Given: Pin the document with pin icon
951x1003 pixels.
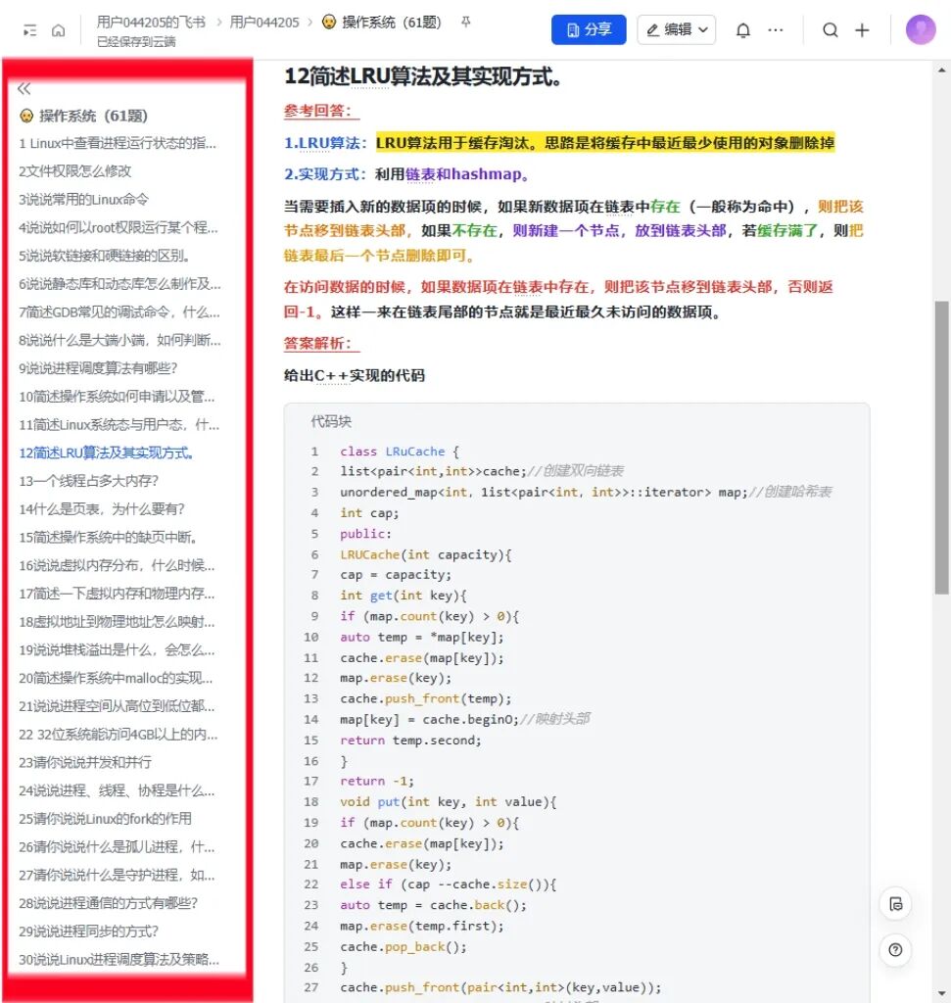Looking at the screenshot, I should point(465,23).
